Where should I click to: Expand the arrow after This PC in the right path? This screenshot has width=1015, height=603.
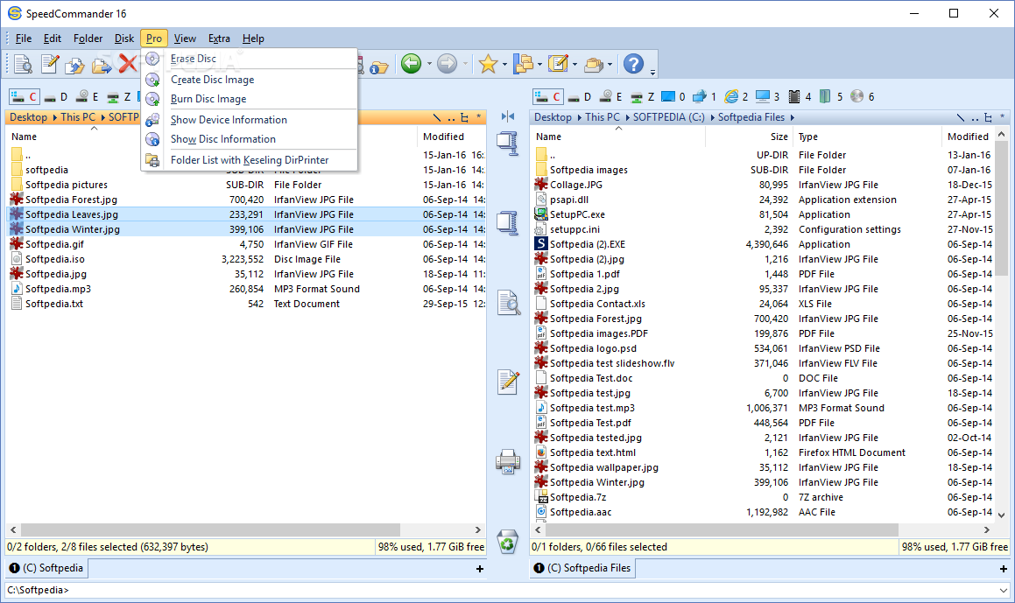pos(627,117)
